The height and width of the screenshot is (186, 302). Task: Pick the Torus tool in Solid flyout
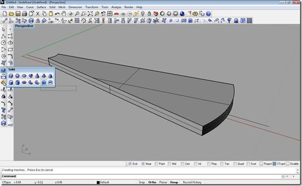(24, 83)
